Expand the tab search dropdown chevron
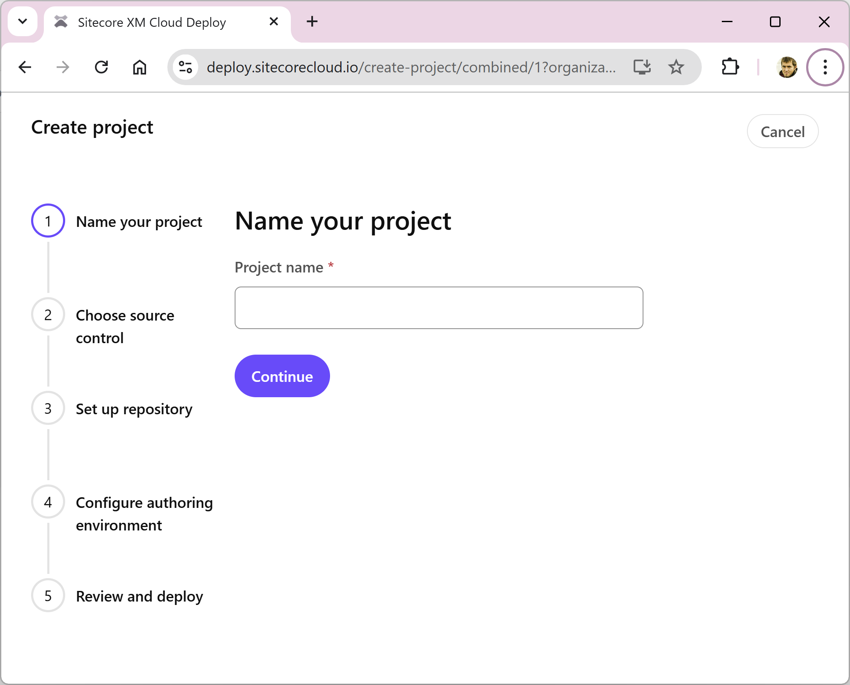The width and height of the screenshot is (850, 685). tap(23, 21)
